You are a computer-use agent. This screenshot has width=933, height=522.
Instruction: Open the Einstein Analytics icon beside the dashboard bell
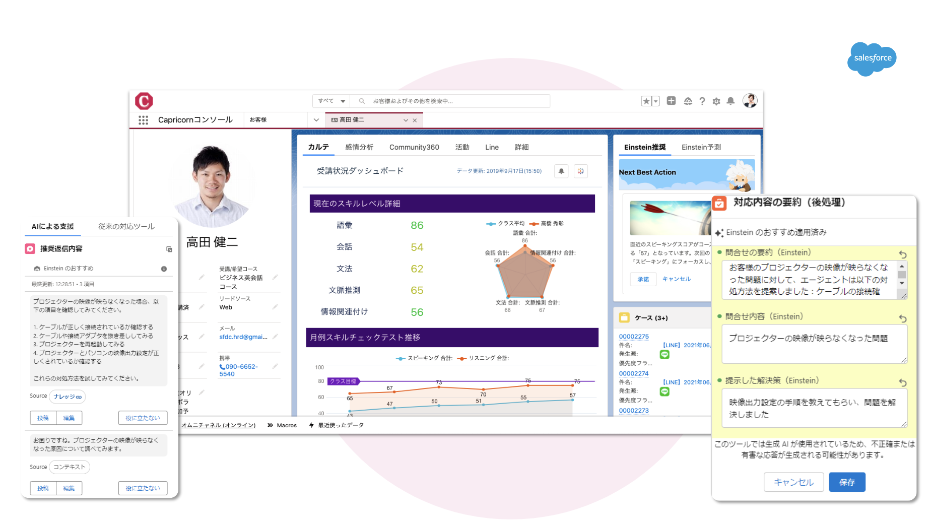(x=580, y=171)
